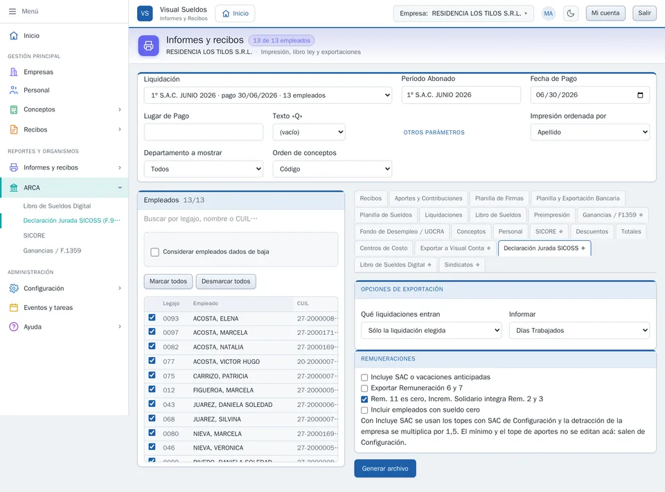Check Incluir empleados con sueldo cero

point(364,410)
